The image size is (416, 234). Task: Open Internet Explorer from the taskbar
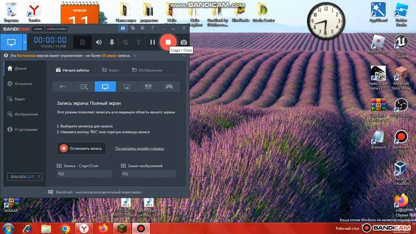pos(27,228)
